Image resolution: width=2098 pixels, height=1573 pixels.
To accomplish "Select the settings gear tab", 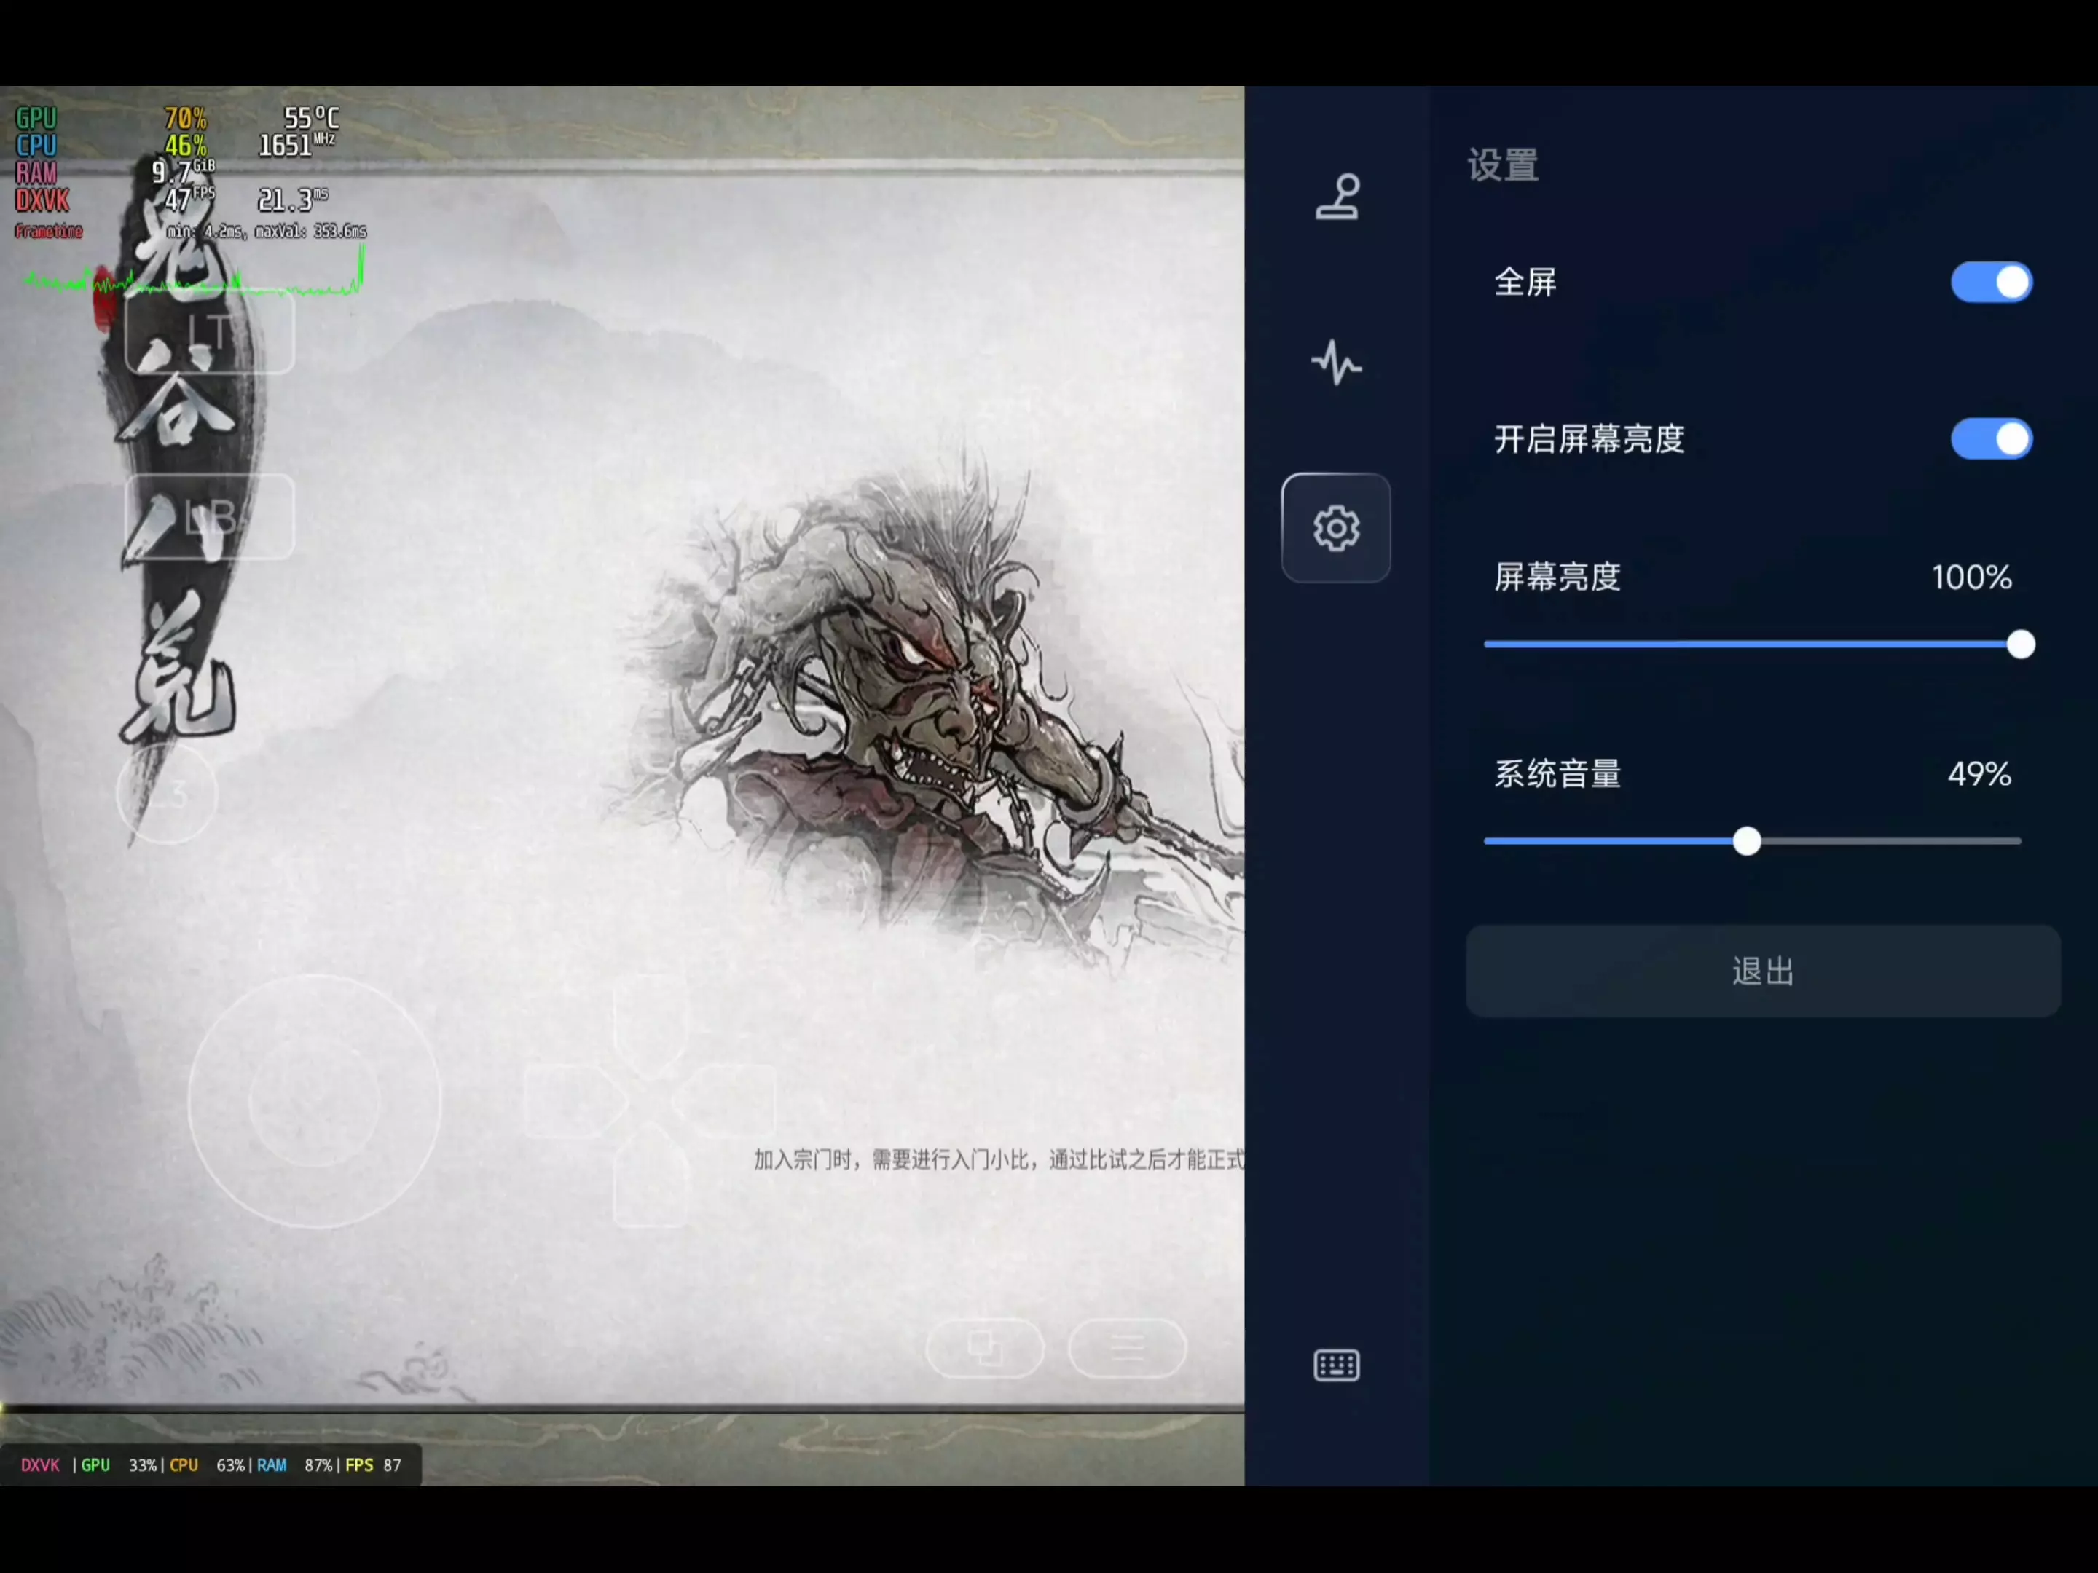I will click(1337, 528).
